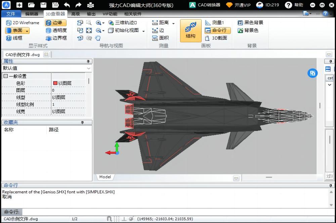Open the 文件 menu
The height and width of the screenshot is (223, 336).
point(11,14)
